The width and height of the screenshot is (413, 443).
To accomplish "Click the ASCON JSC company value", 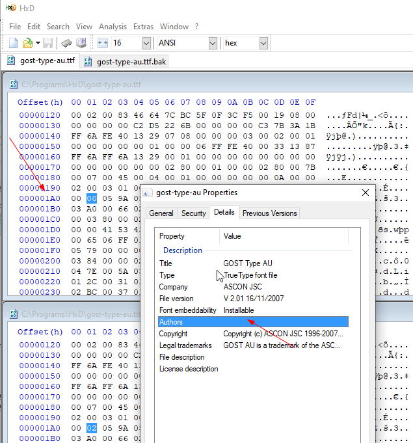I will coord(243,287).
